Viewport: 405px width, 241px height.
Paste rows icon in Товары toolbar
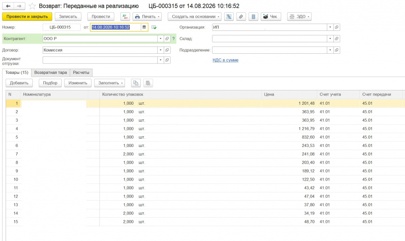(x=148, y=83)
